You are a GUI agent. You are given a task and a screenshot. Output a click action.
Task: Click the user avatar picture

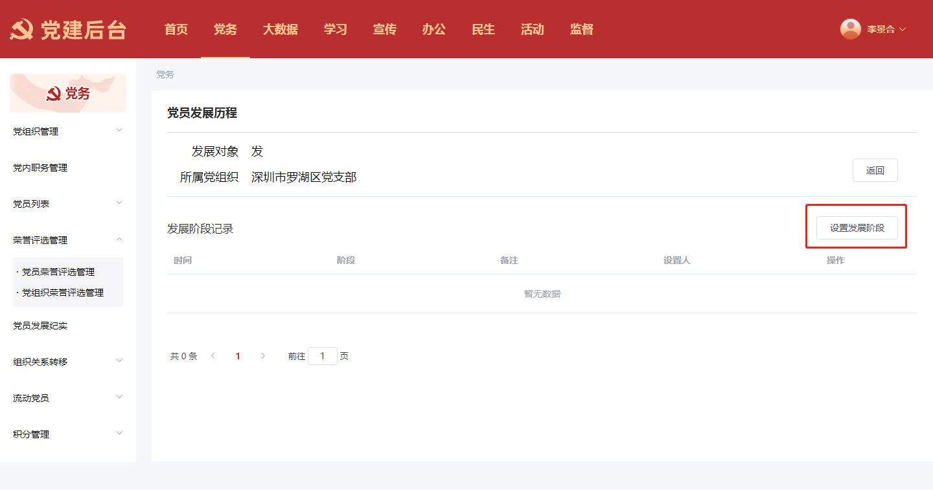(x=850, y=29)
